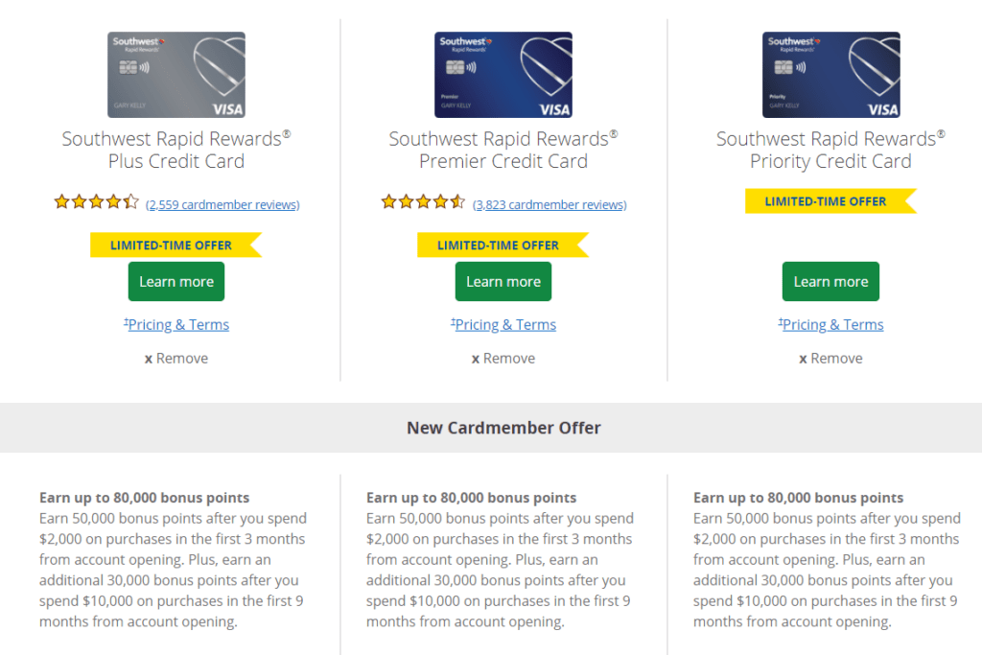Click the Premier card star rating

click(424, 202)
